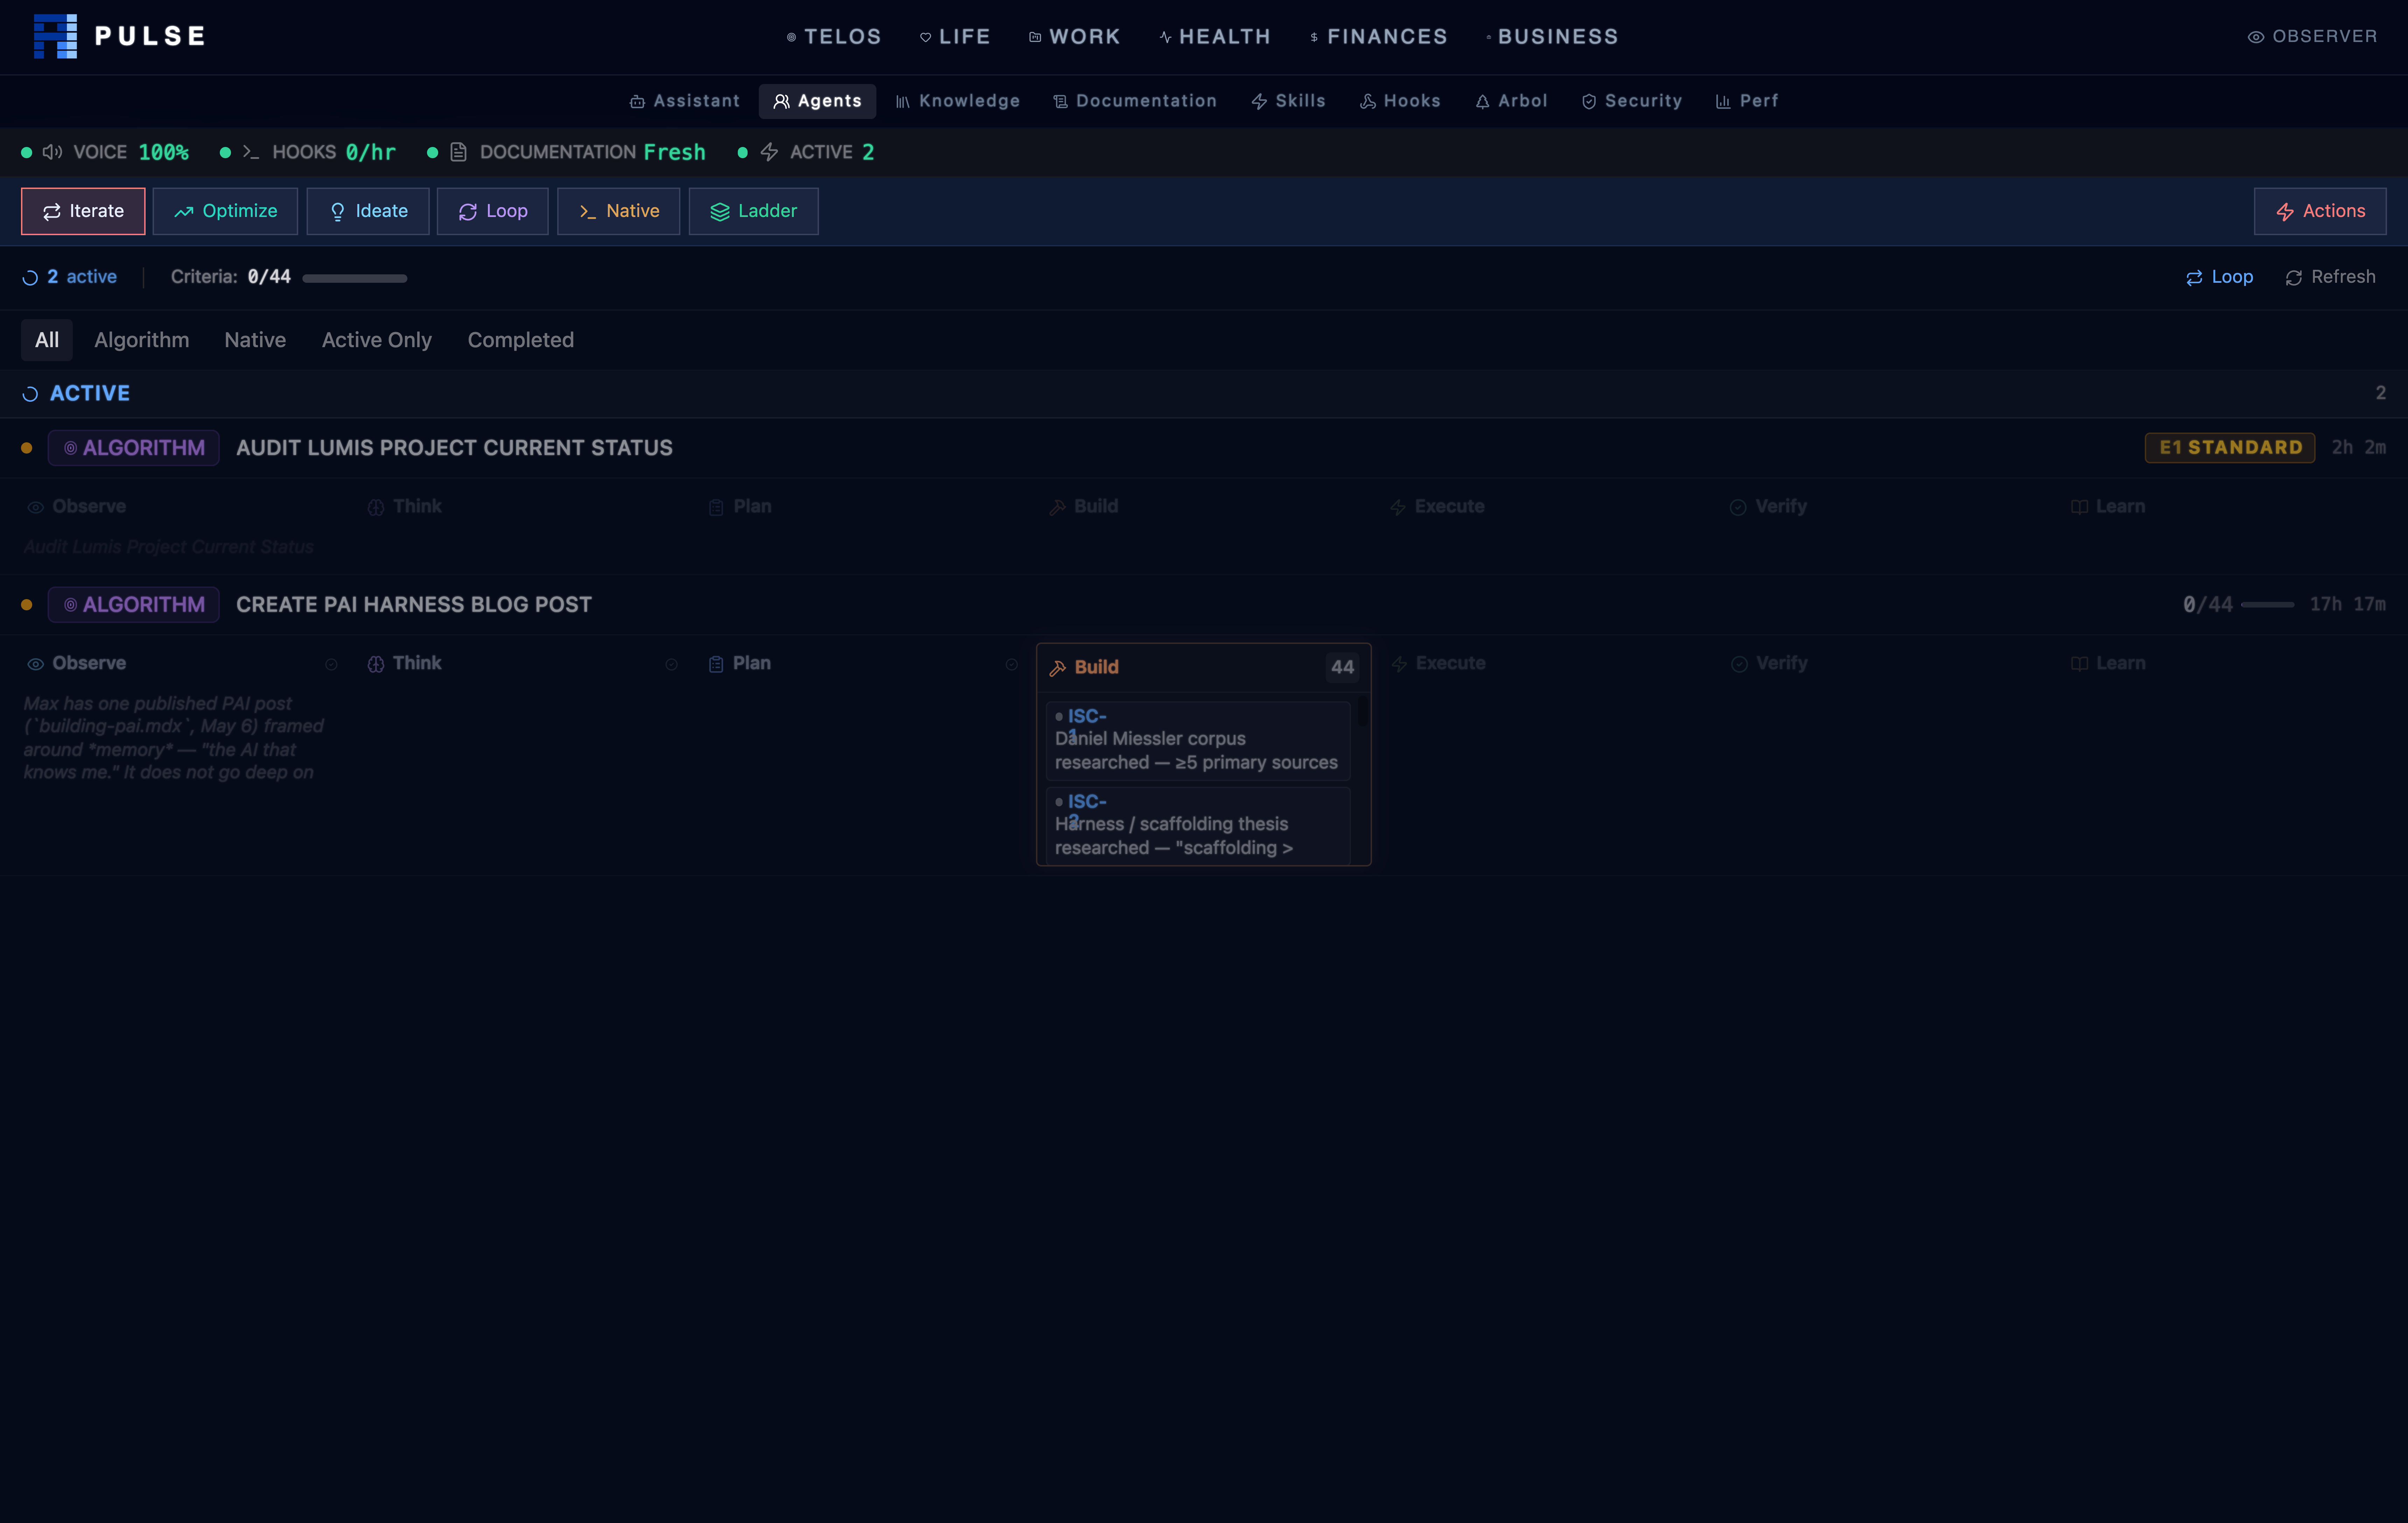Open the WORK section
This screenshot has height=1523, width=2408.
[x=1075, y=37]
